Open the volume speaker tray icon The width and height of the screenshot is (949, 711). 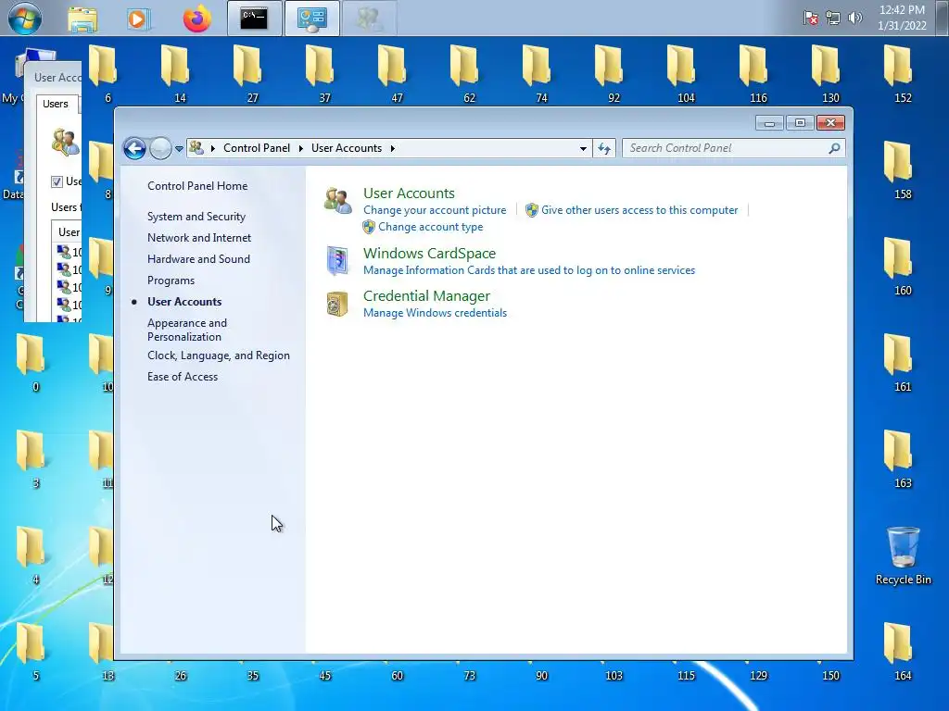(x=854, y=19)
